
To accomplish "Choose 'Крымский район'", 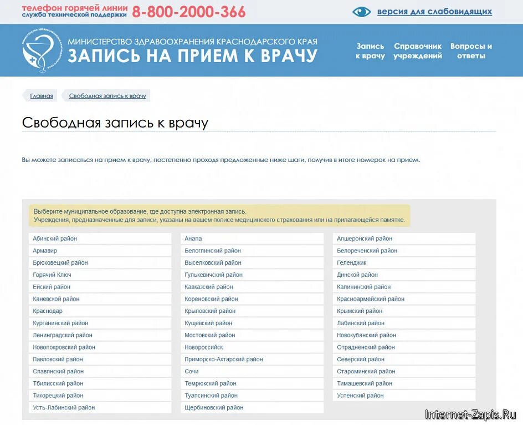I will click(x=404, y=311).
